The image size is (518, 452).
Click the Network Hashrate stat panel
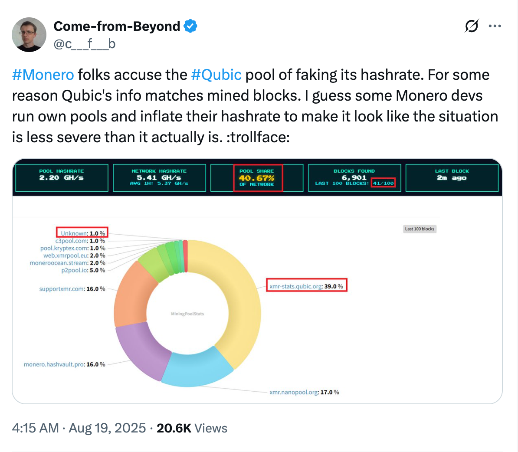point(159,177)
